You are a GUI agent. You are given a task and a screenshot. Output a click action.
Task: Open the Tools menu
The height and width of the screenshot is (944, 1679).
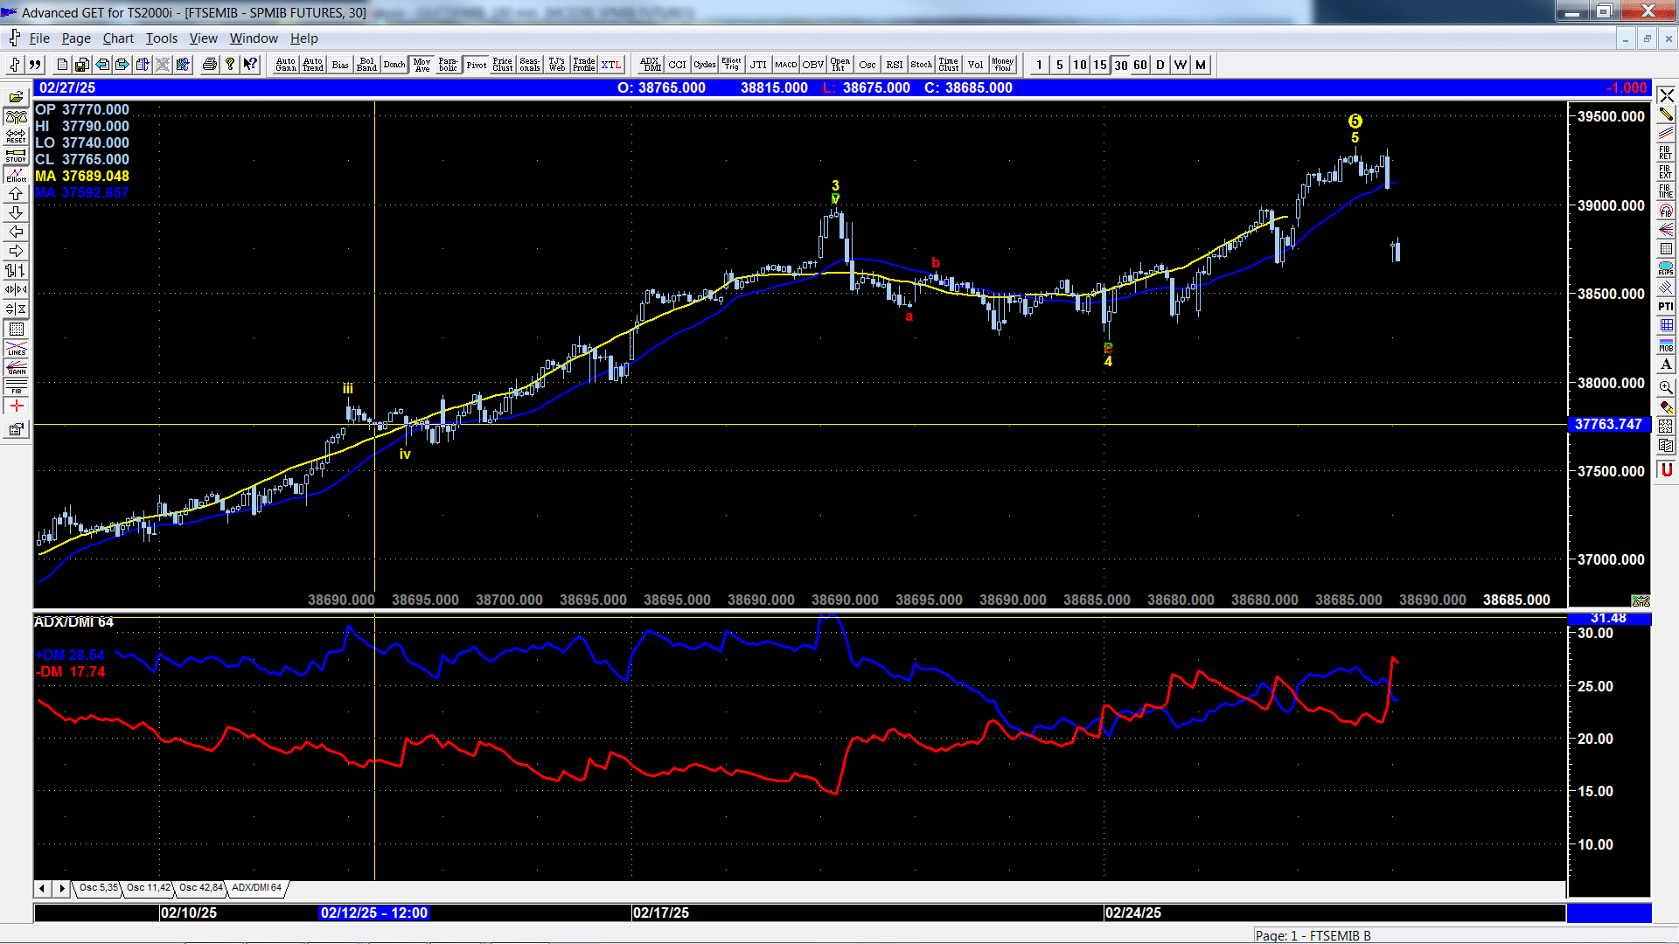tap(161, 38)
